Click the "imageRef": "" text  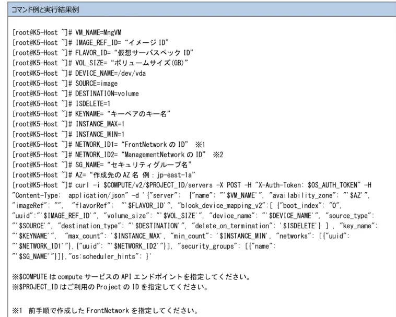pos(37,205)
